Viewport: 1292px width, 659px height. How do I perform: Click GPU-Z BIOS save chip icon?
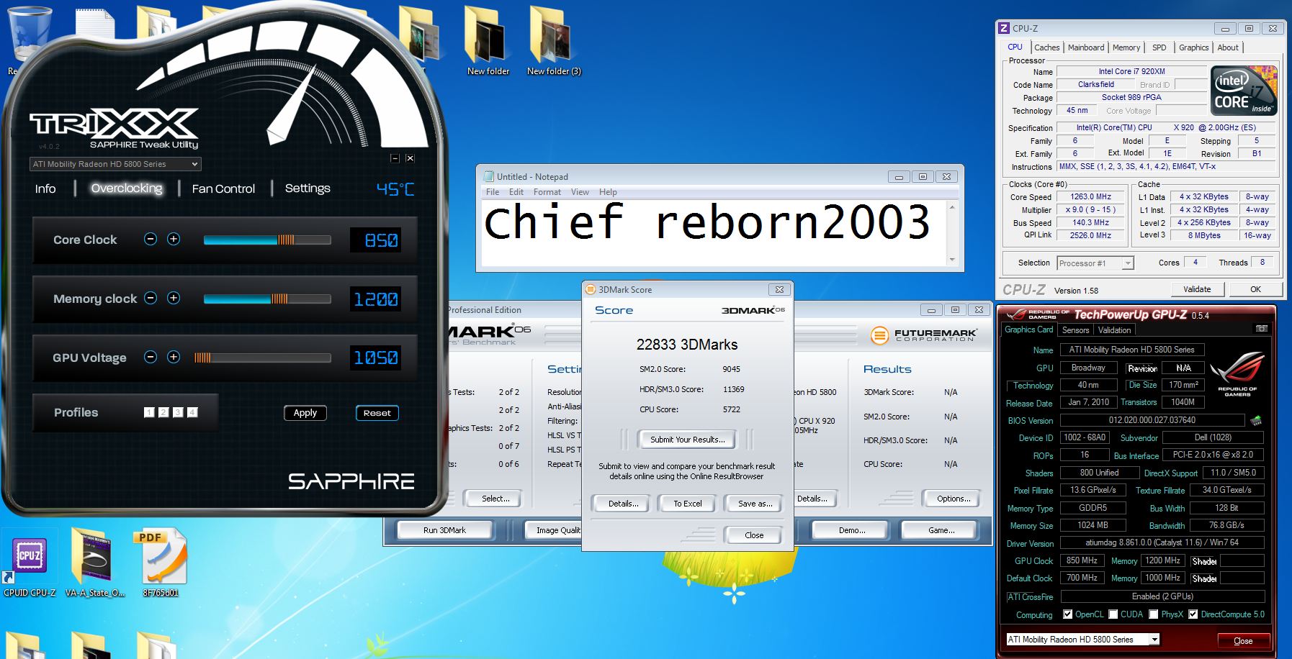1256,420
